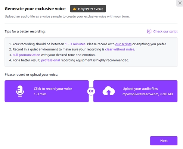
Task: Select Upload your audio files
Action: click(x=135, y=91)
